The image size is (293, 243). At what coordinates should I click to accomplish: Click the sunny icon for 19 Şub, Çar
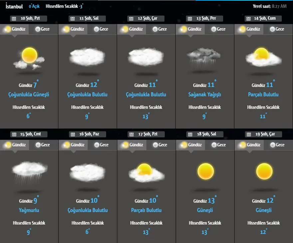264,171
